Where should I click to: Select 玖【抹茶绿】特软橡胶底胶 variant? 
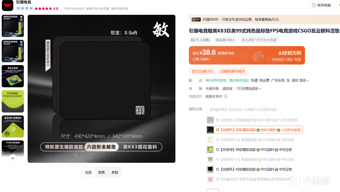click(250, 150)
